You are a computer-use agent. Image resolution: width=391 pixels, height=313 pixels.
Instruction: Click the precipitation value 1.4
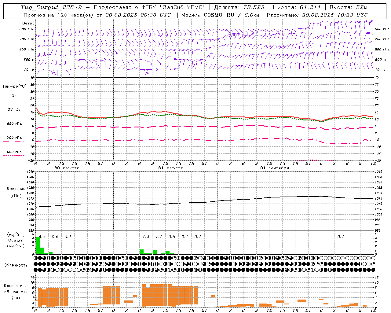146,237
